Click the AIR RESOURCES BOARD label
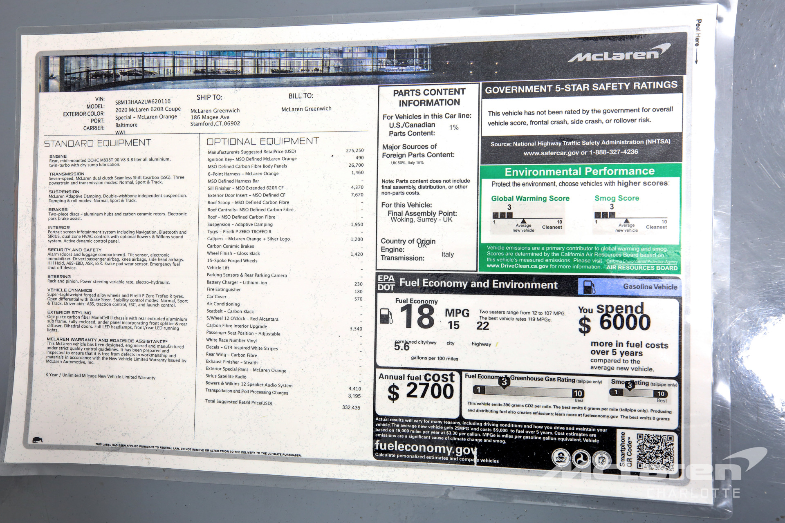Viewport: 785px width, 523px height. tap(642, 268)
